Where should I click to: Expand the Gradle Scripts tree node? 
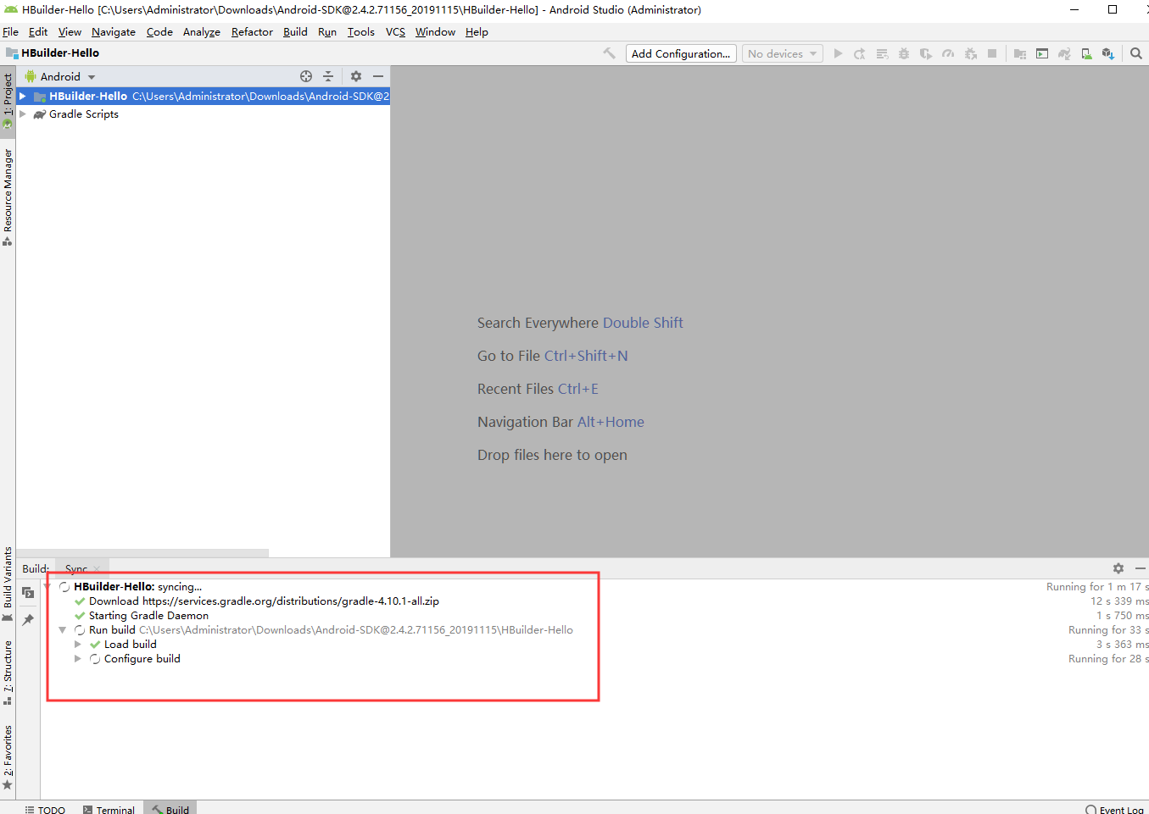click(24, 114)
